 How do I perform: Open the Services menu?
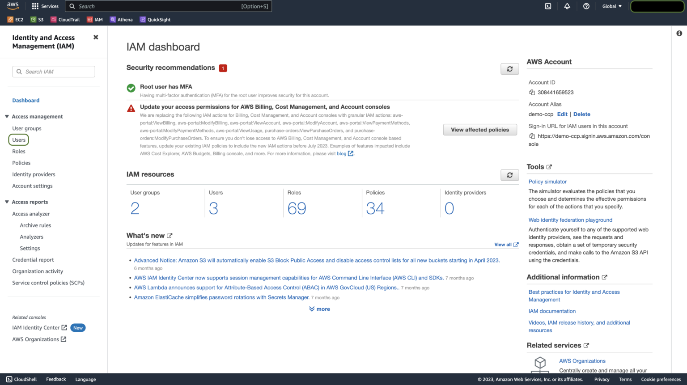[x=45, y=6]
